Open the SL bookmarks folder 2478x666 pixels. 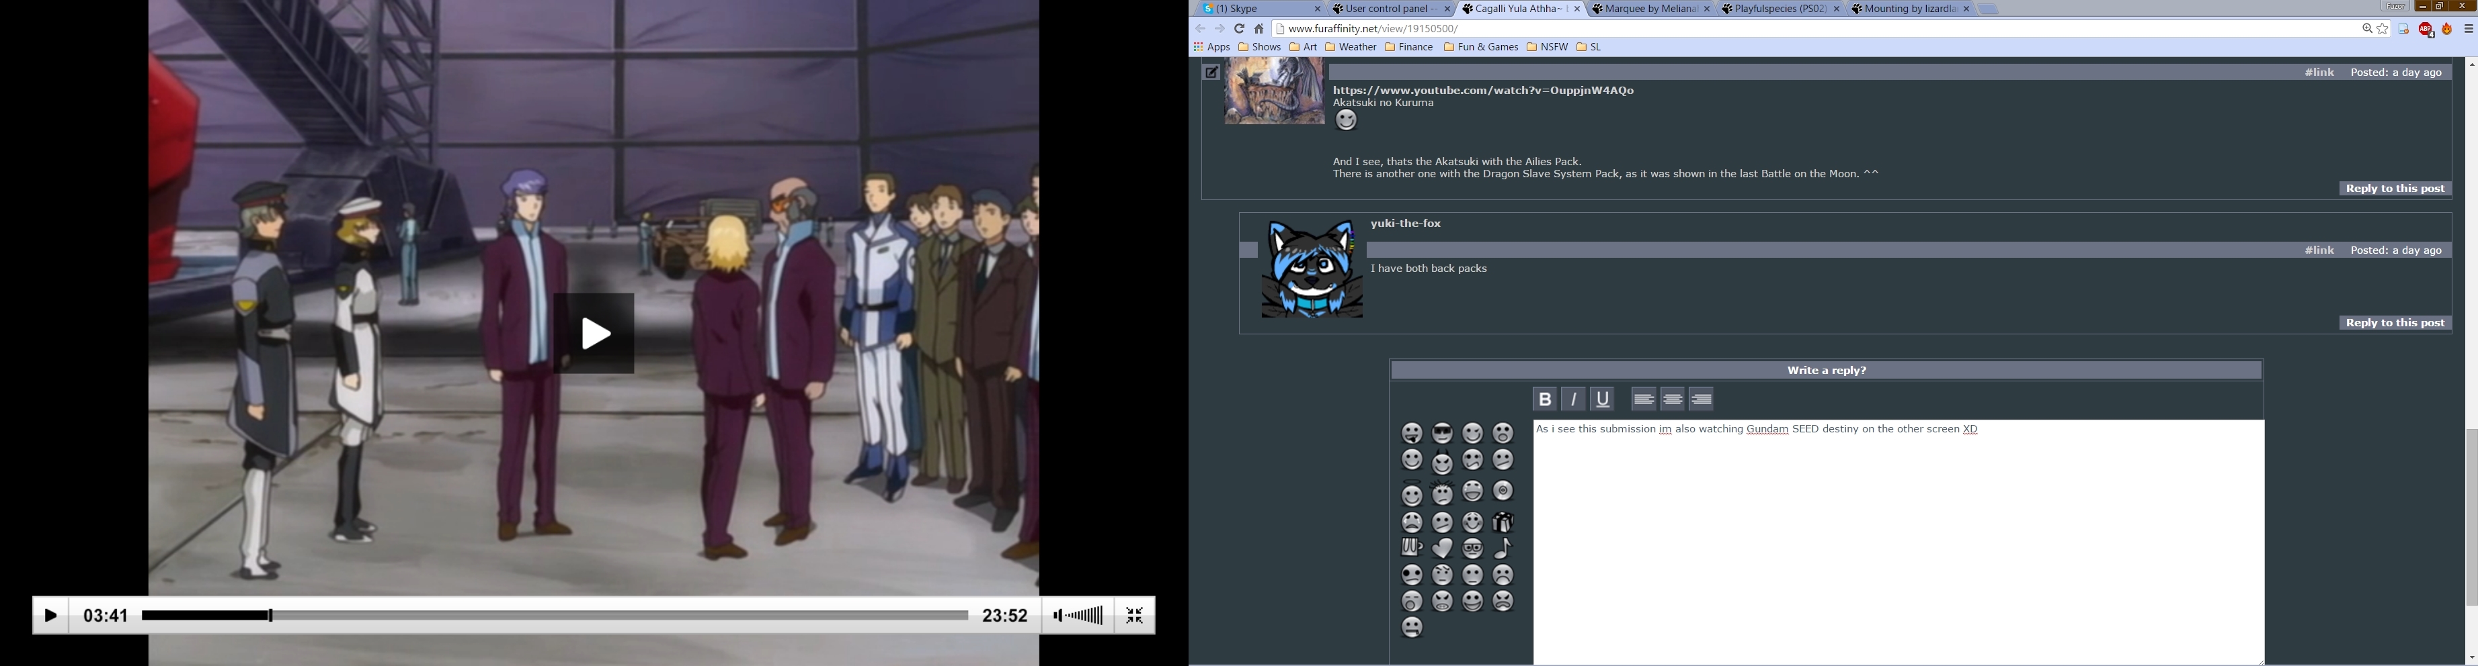tap(1589, 47)
